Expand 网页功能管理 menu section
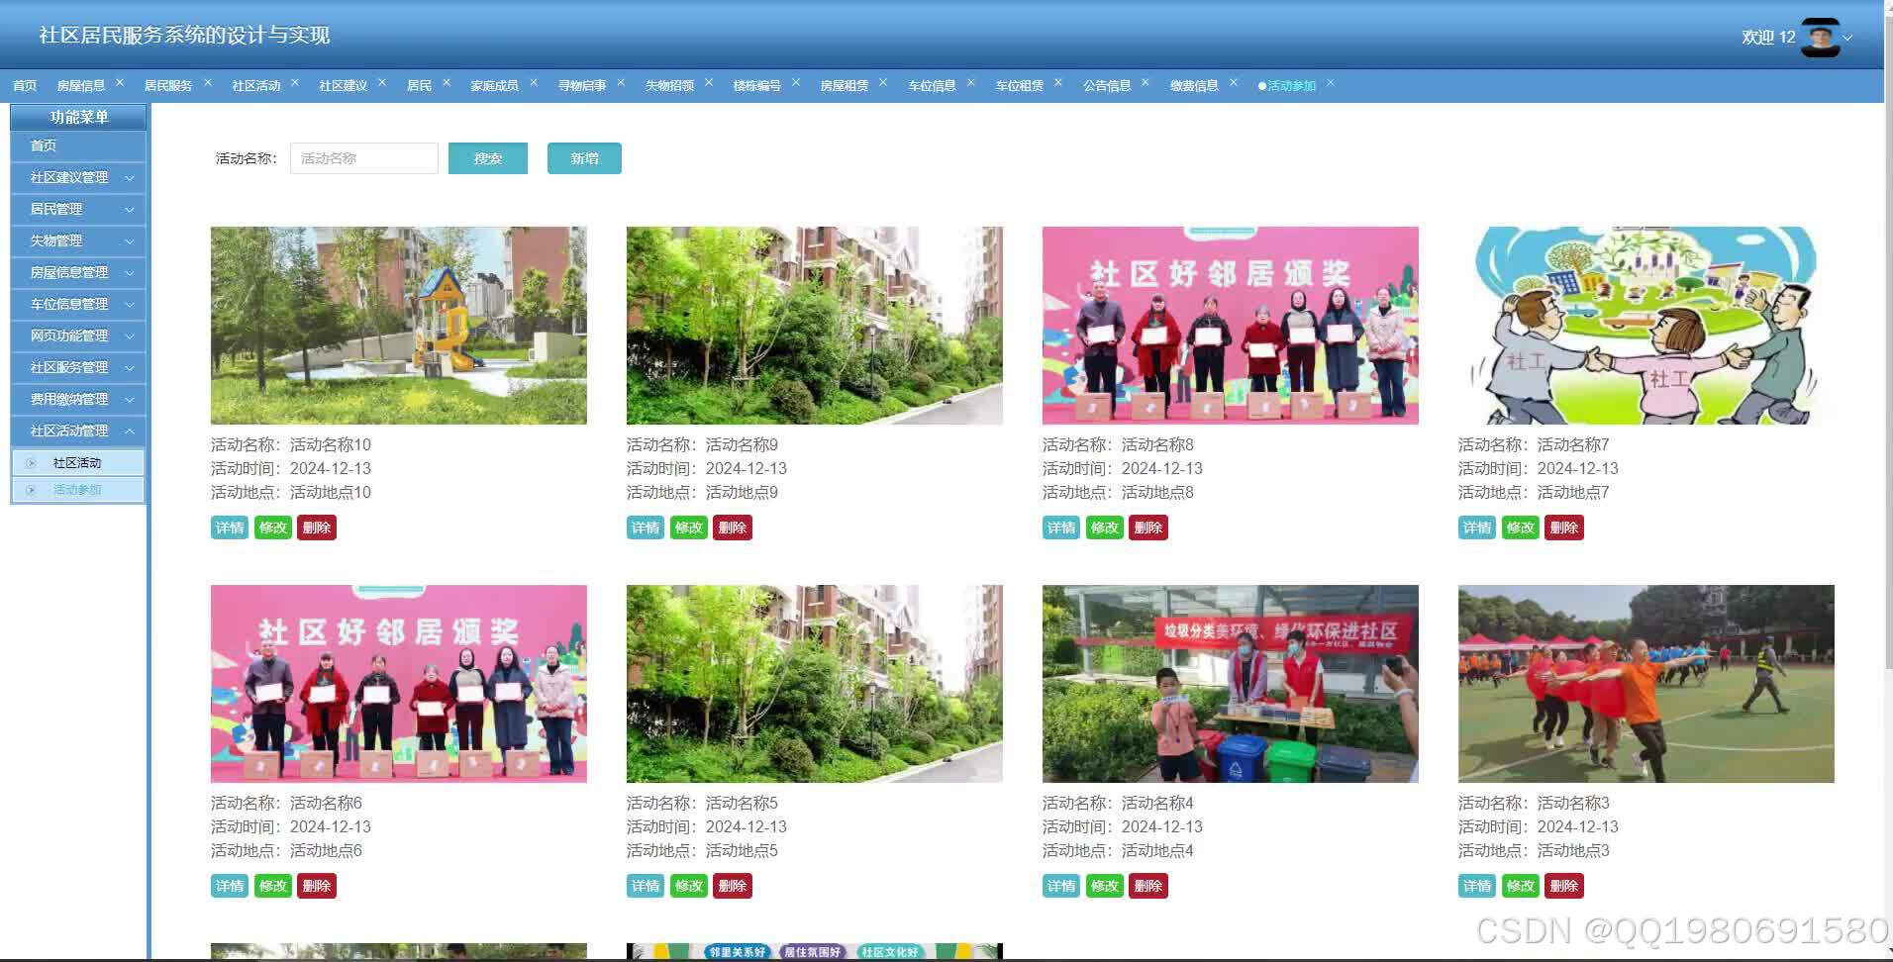Viewport: 1893px width, 962px height. point(78,336)
